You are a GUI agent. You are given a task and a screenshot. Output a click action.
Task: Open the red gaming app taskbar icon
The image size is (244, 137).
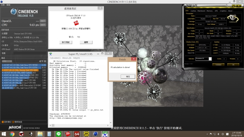click(x=21, y=134)
